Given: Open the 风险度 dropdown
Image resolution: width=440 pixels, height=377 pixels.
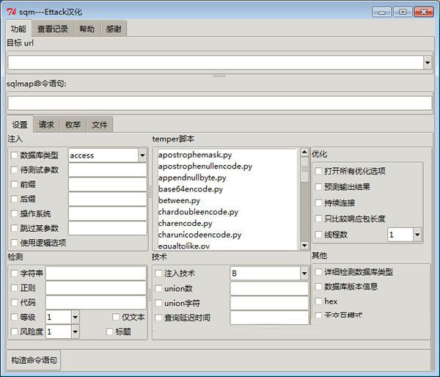Looking at the screenshot, I should click(75, 332).
